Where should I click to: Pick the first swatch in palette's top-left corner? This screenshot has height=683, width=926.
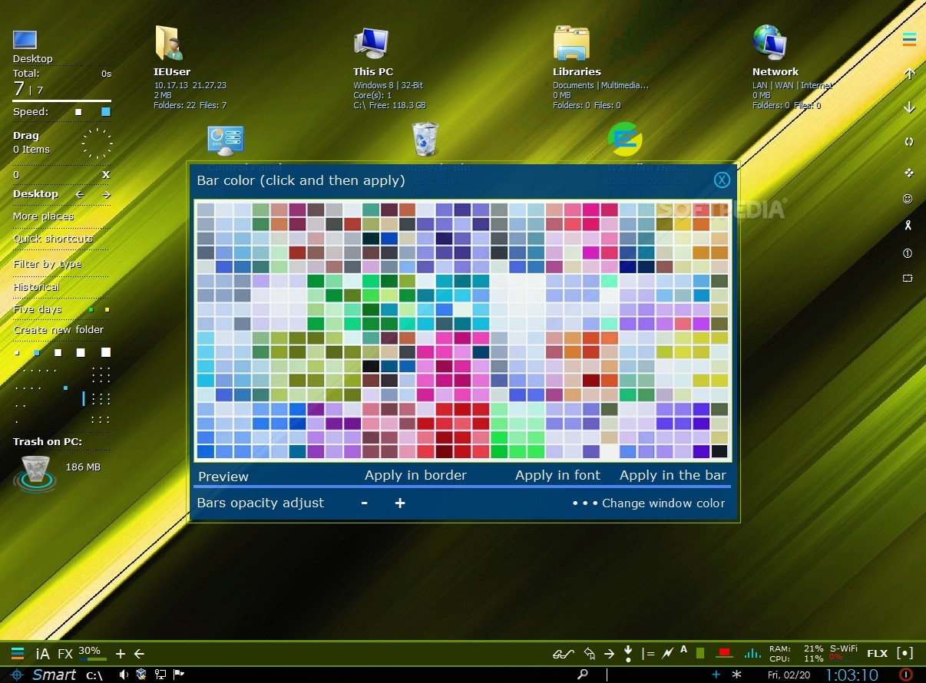pyautogui.click(x=205, y=210)
